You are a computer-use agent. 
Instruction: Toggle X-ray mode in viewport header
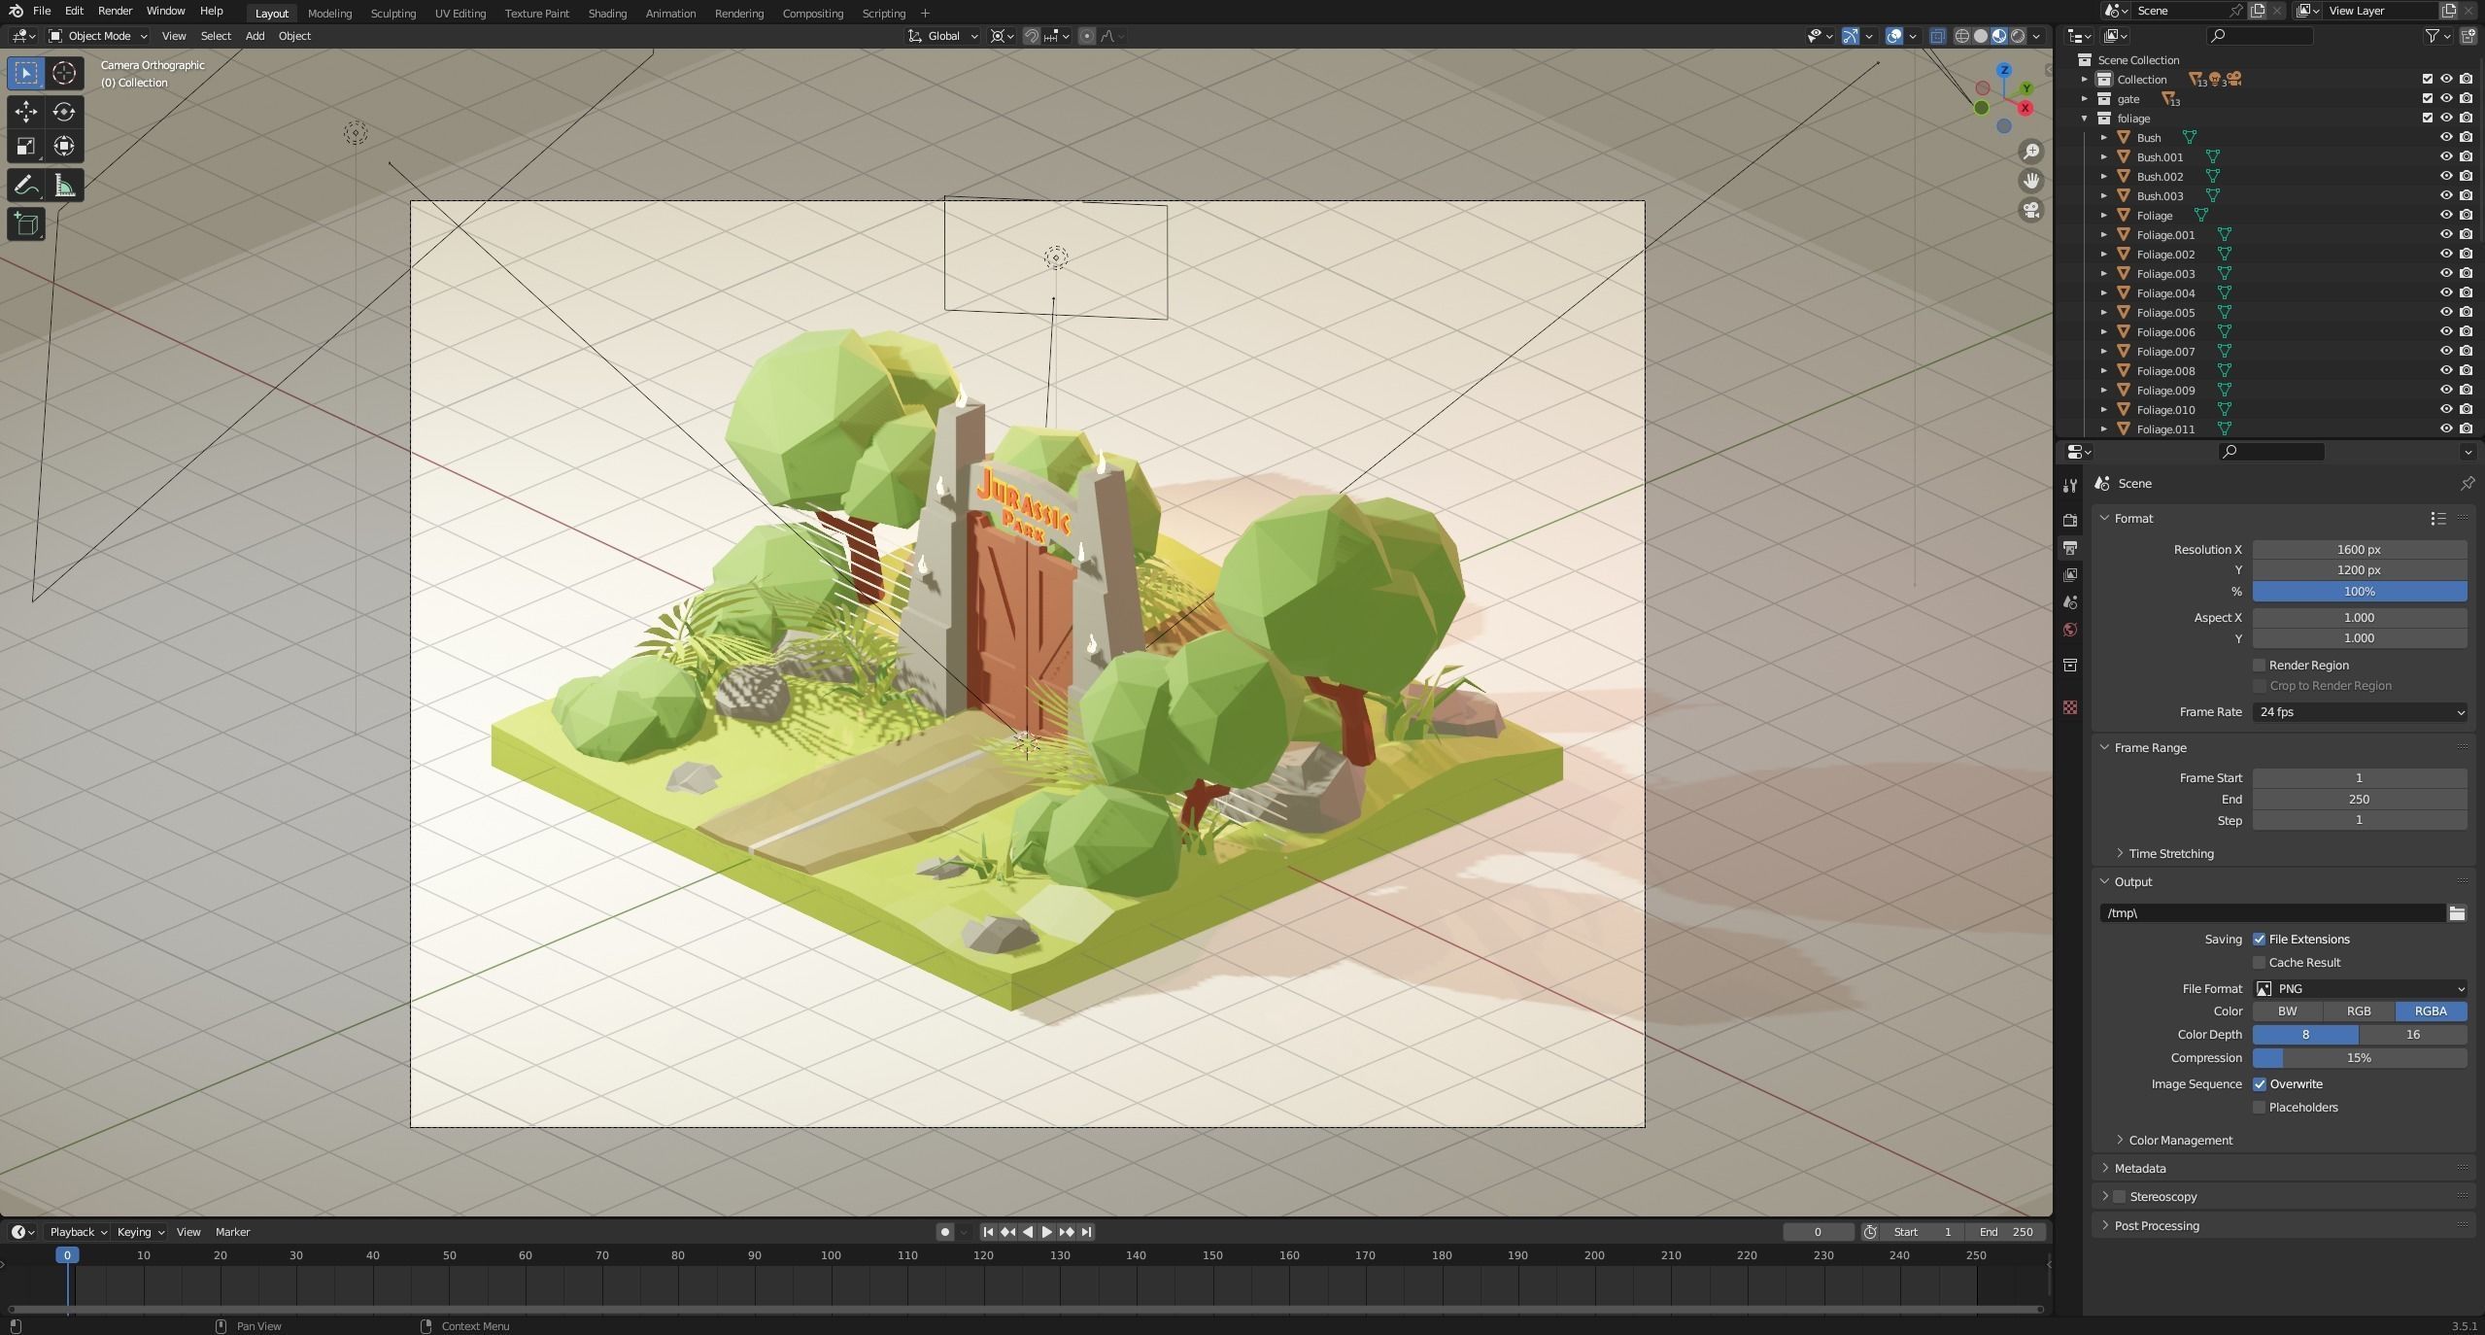click(1937, 36)
